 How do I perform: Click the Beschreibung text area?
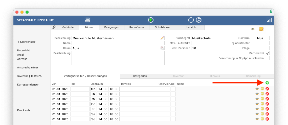click(118, 58)
